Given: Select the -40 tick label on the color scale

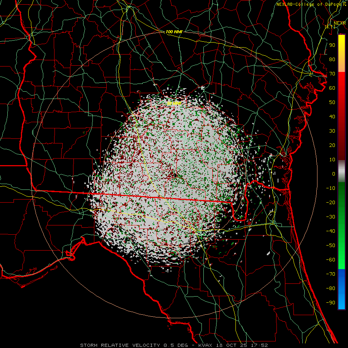Looking at the screenshot, I should pos(331,231).
